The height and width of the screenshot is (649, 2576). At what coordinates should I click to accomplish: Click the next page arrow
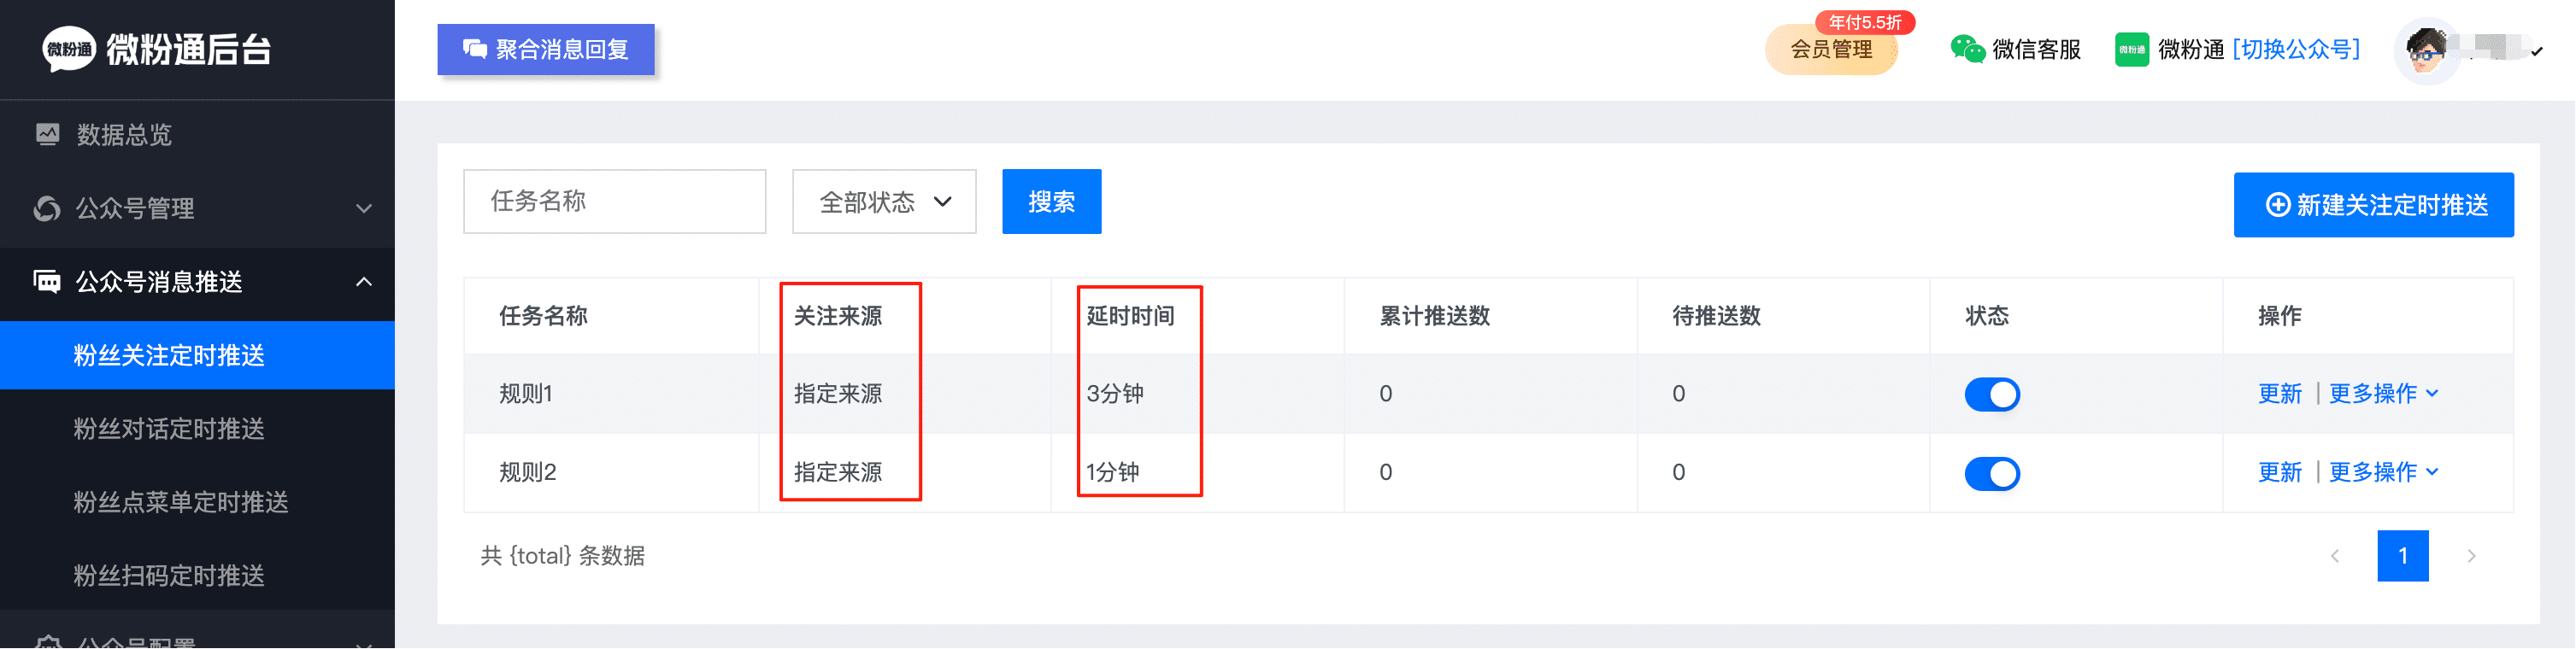click(2471, 556)
